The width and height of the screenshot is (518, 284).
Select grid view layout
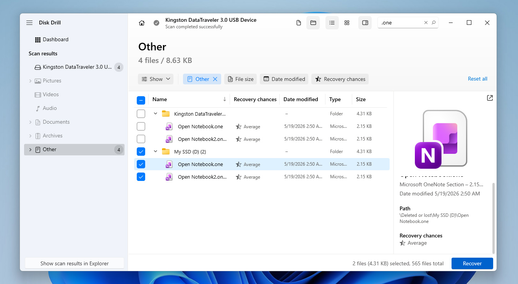coord(347,23)
